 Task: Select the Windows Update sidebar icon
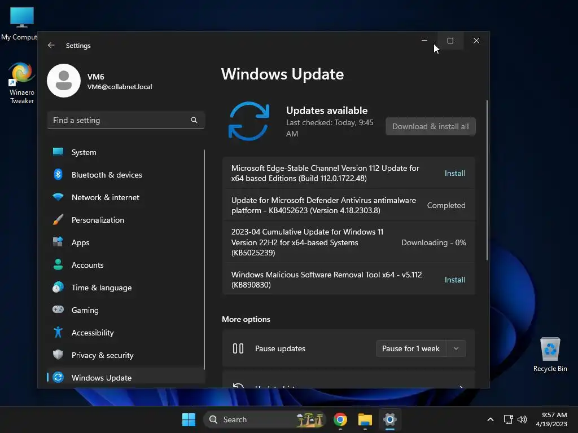(58, 377)
